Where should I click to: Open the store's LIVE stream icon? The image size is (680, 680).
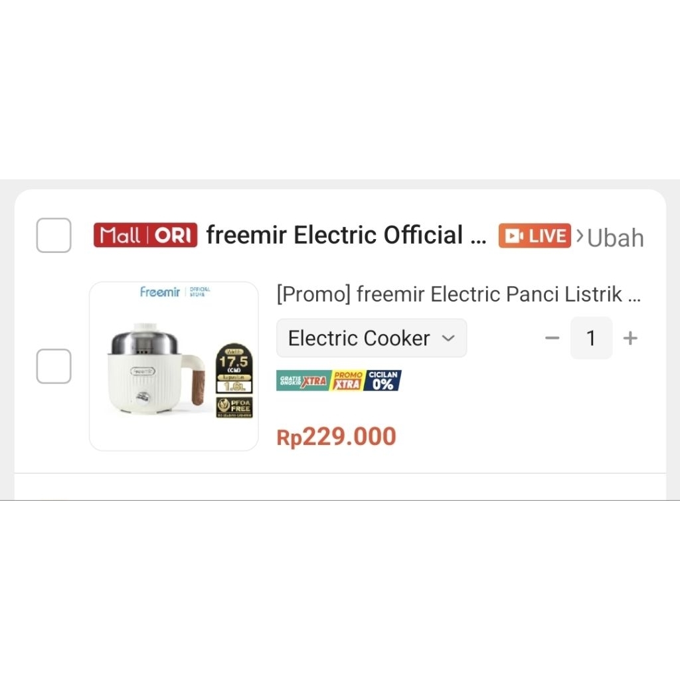pyautogui.click(x=535, y=235)
